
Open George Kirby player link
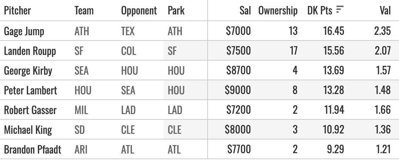(x=28, y=70)
